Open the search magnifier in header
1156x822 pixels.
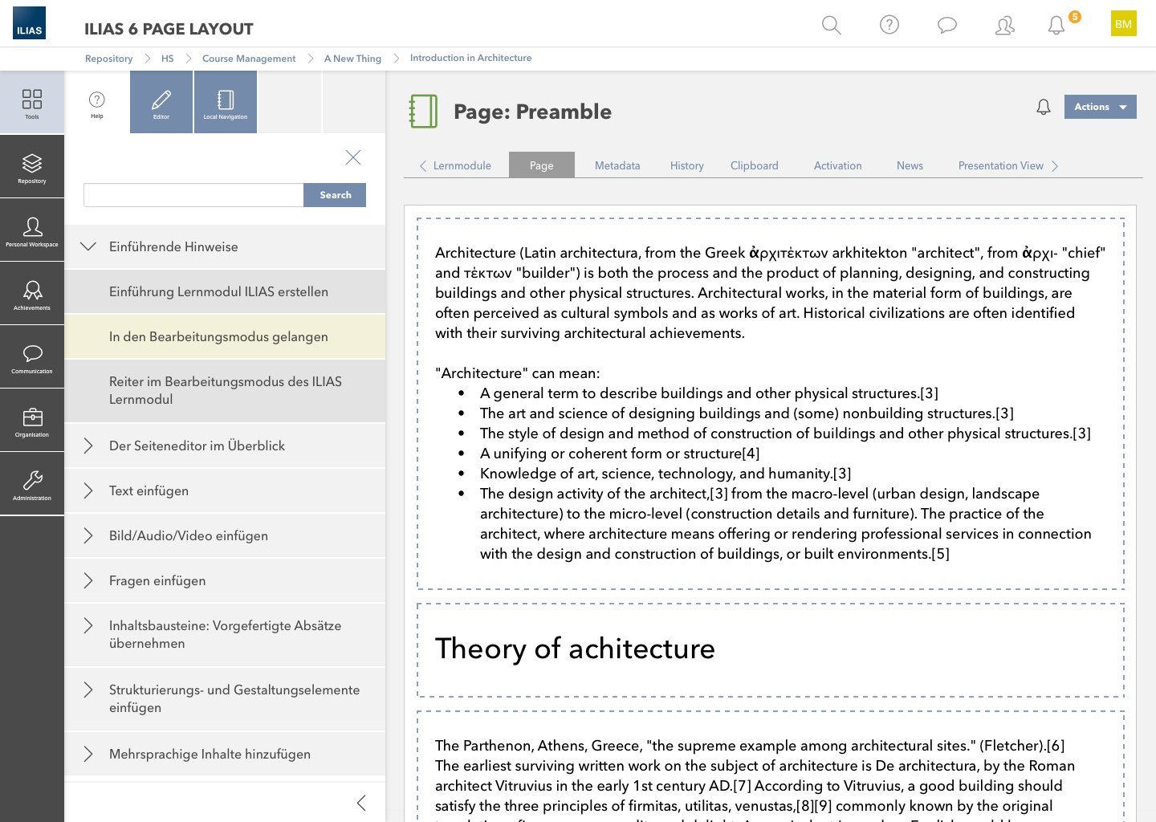point(831,25)
